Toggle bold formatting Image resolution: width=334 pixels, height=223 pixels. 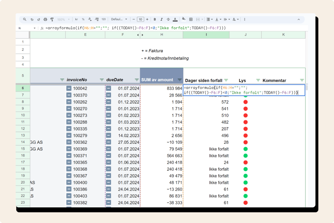[x=155, y=19]
